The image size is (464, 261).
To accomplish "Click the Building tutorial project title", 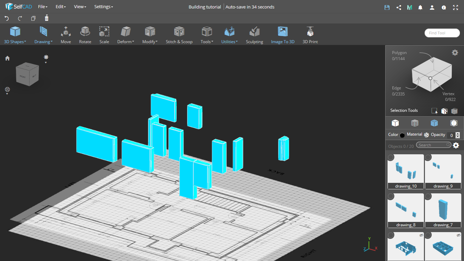I will tap(205, 7).
